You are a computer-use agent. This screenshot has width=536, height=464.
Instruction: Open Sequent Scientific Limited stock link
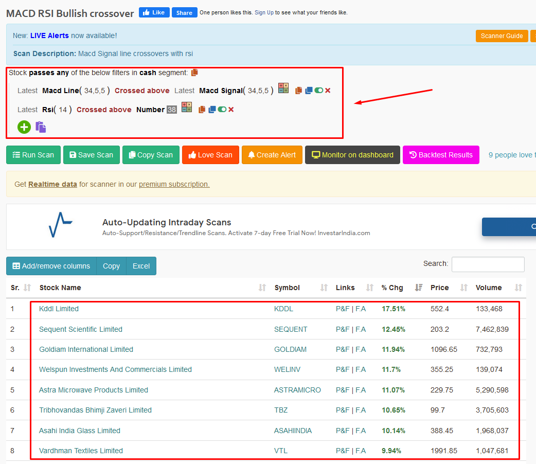[81, 329]
